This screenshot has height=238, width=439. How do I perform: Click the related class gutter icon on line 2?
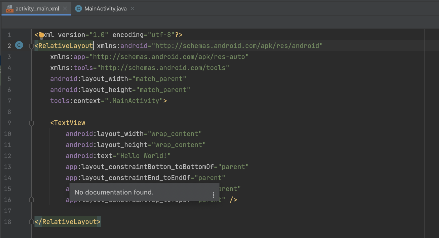[19, 45]
